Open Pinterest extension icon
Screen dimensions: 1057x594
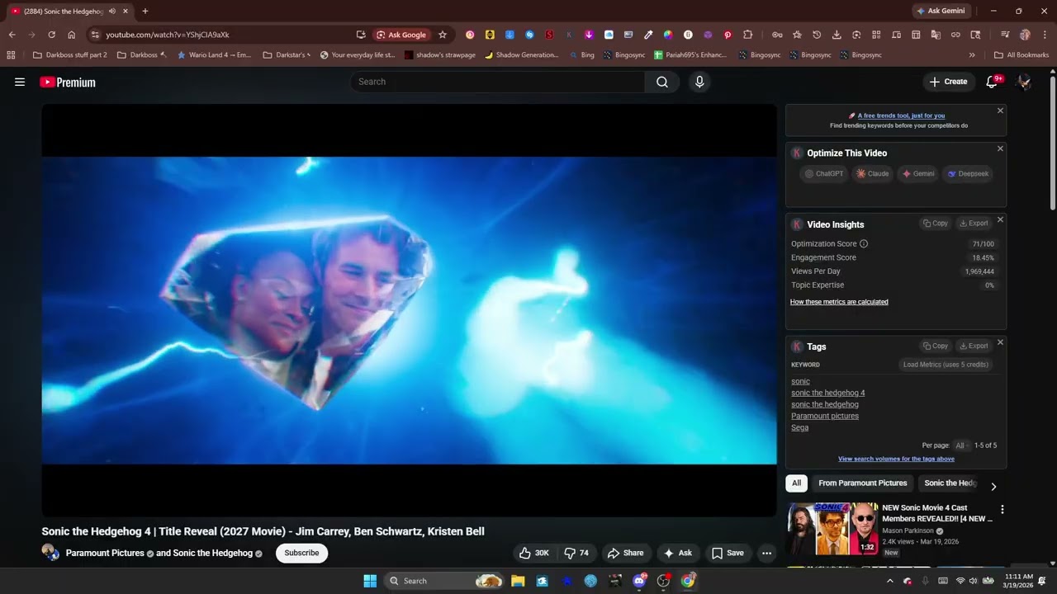(x=728, y=35)
